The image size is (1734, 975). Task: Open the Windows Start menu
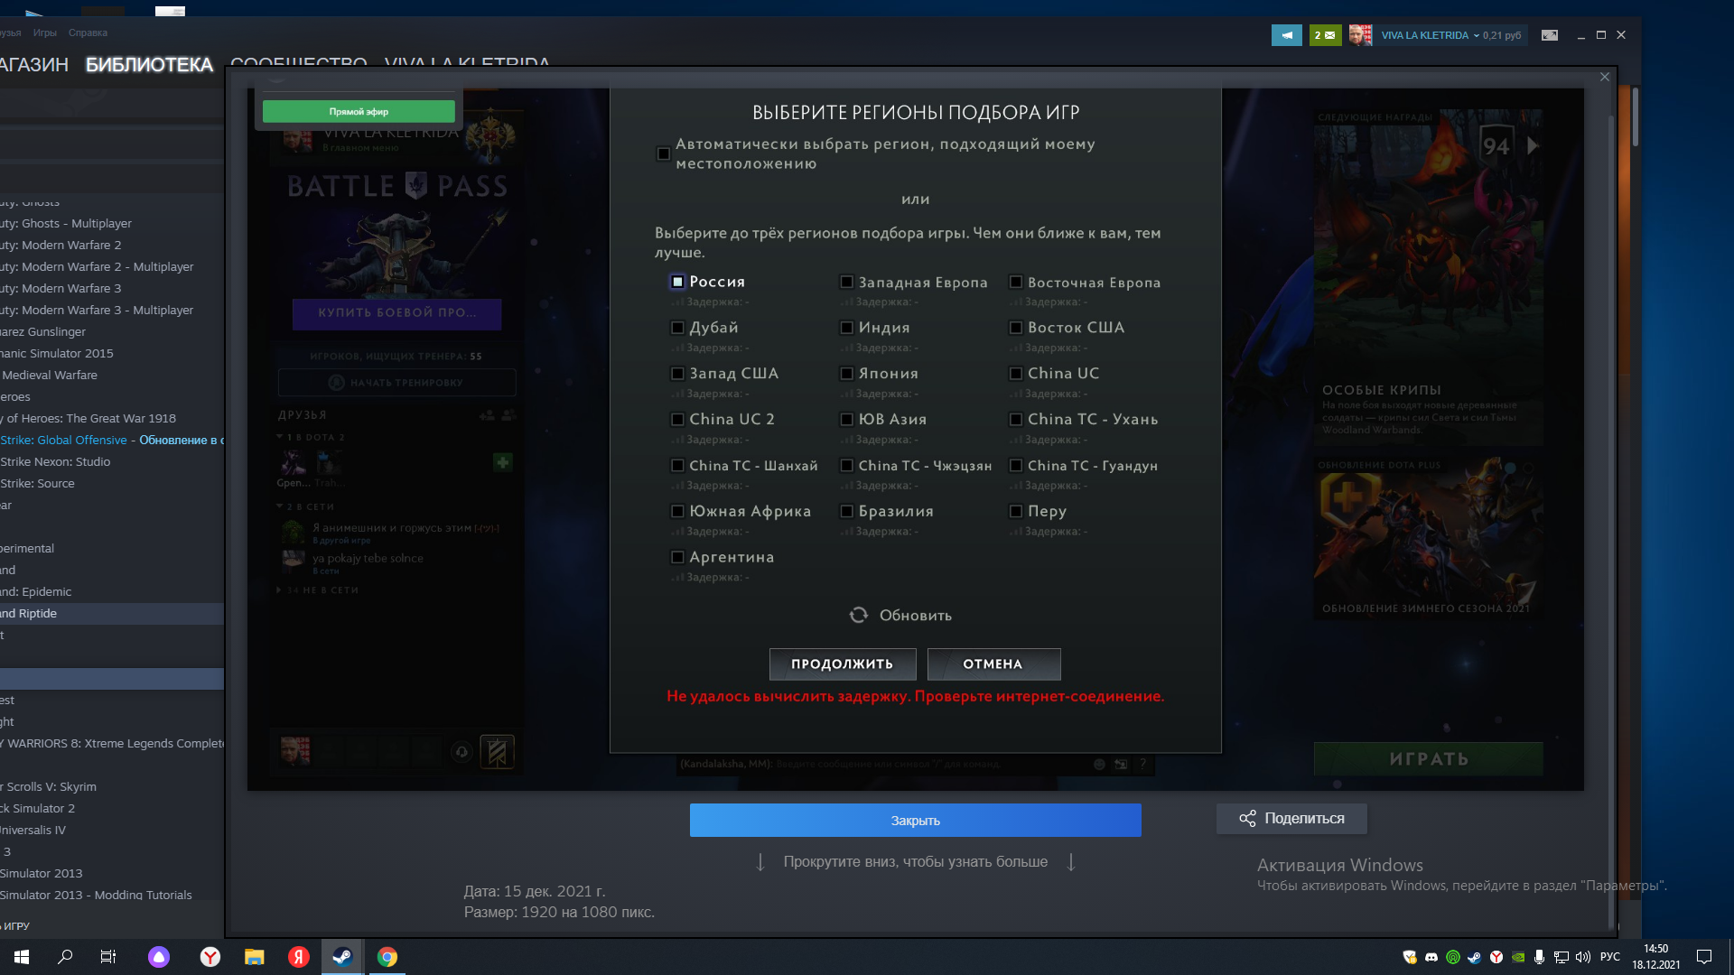pyautogui.click(x=22, y=957)
